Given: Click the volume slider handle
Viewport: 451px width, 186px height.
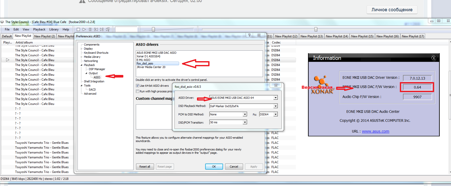Looking at the screenshot, I should (153, 29).
